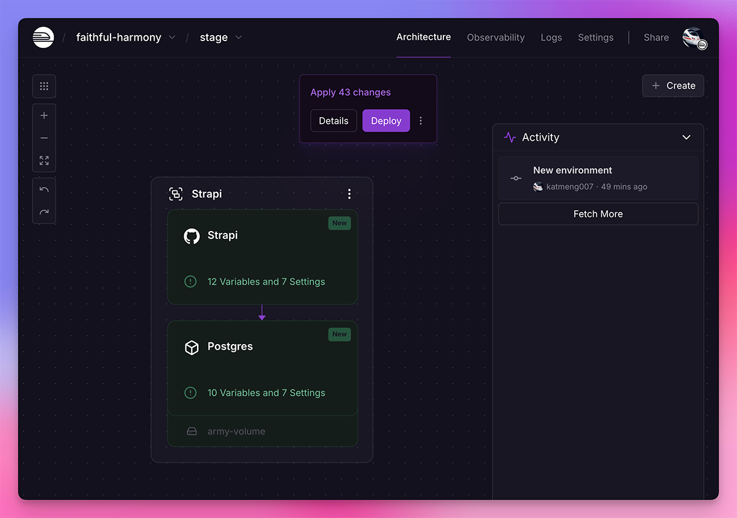Open the user avatar menu
Screen dimensions: 737x518
click(694, 38)
